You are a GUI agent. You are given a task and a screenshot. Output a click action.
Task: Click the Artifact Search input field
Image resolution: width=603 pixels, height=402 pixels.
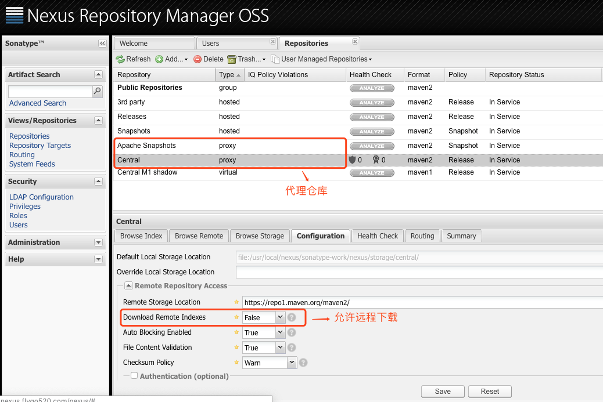(51, 92)
